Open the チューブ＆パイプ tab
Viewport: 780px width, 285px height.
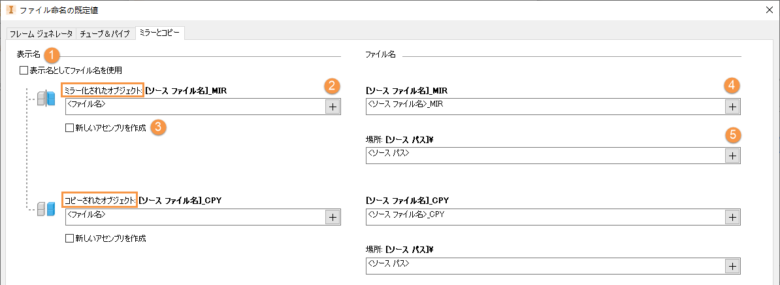click(x=105, y=33)
